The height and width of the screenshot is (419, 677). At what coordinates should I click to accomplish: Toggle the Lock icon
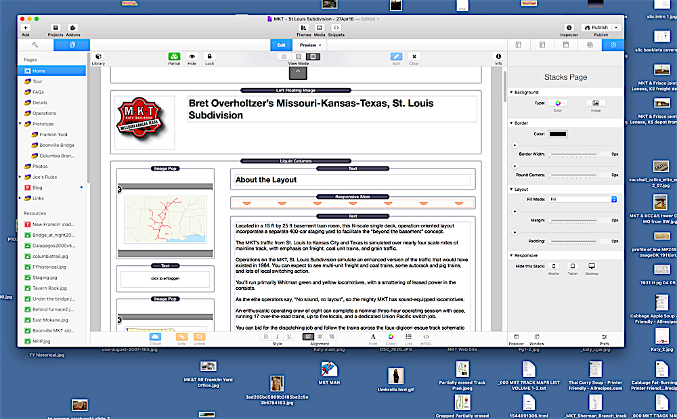click(x=209, y=57)
